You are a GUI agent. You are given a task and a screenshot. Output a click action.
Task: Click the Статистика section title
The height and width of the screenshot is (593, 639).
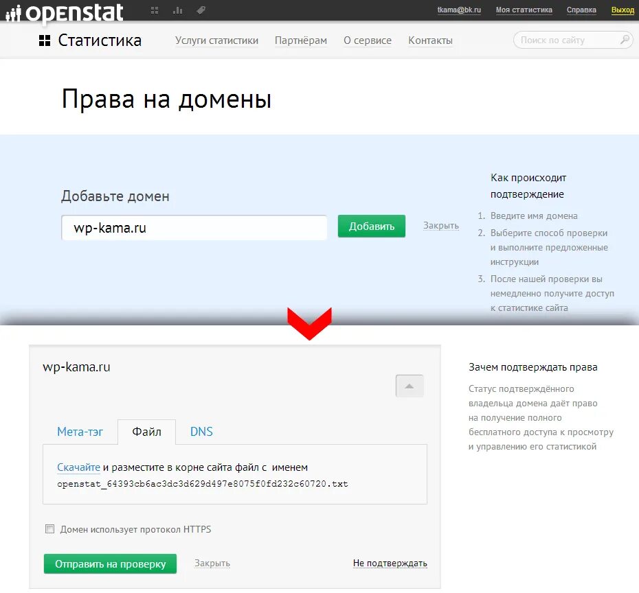coord(100,40)
